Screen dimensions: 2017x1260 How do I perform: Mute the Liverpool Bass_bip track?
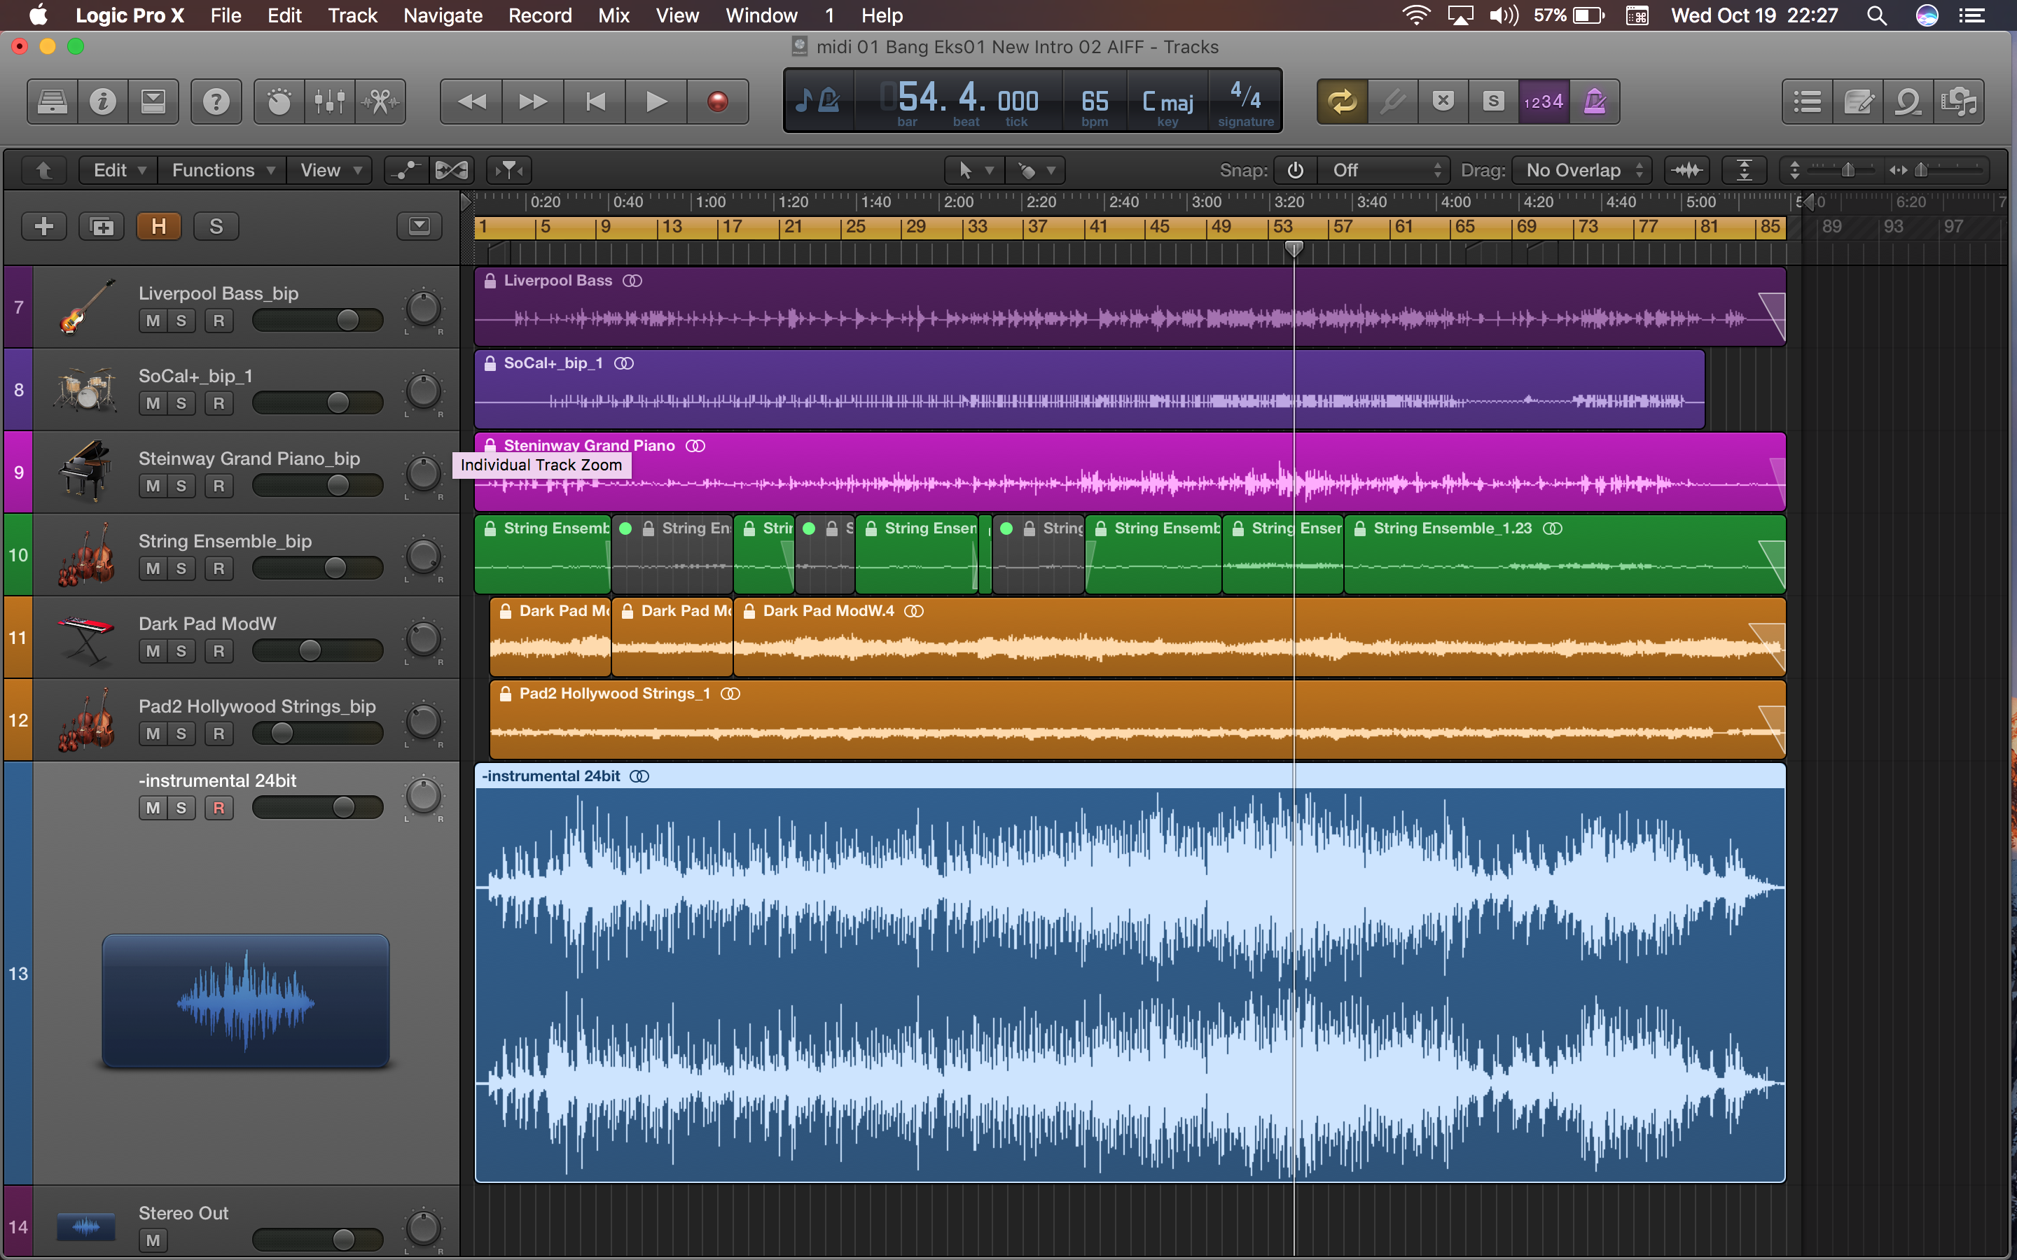pos(153,321)
